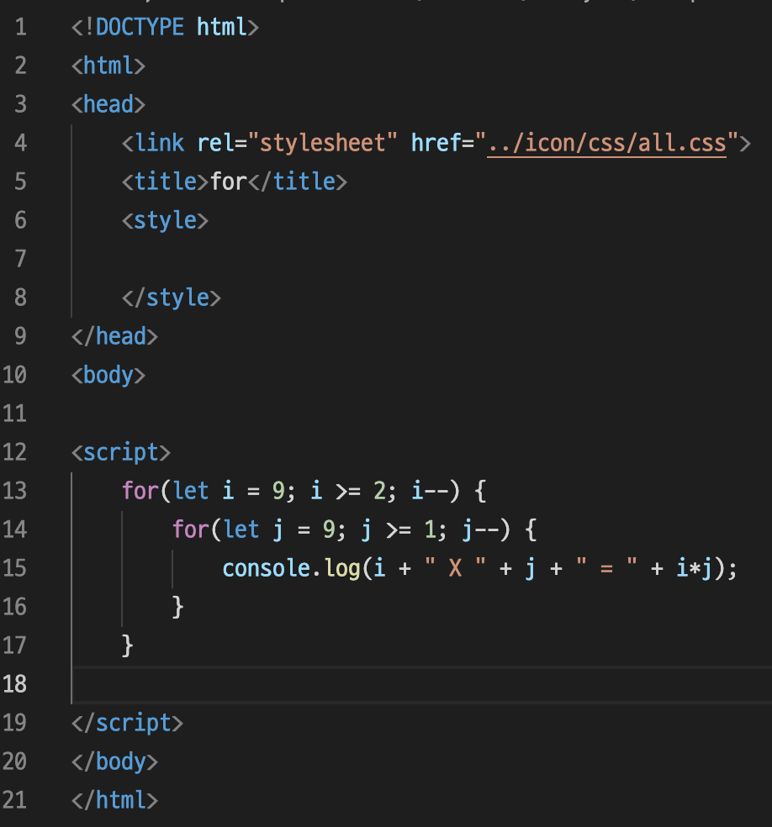Click the closing title tag

coord(298,182)
